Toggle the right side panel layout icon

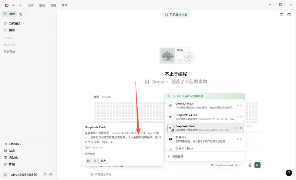coord(289,14)
